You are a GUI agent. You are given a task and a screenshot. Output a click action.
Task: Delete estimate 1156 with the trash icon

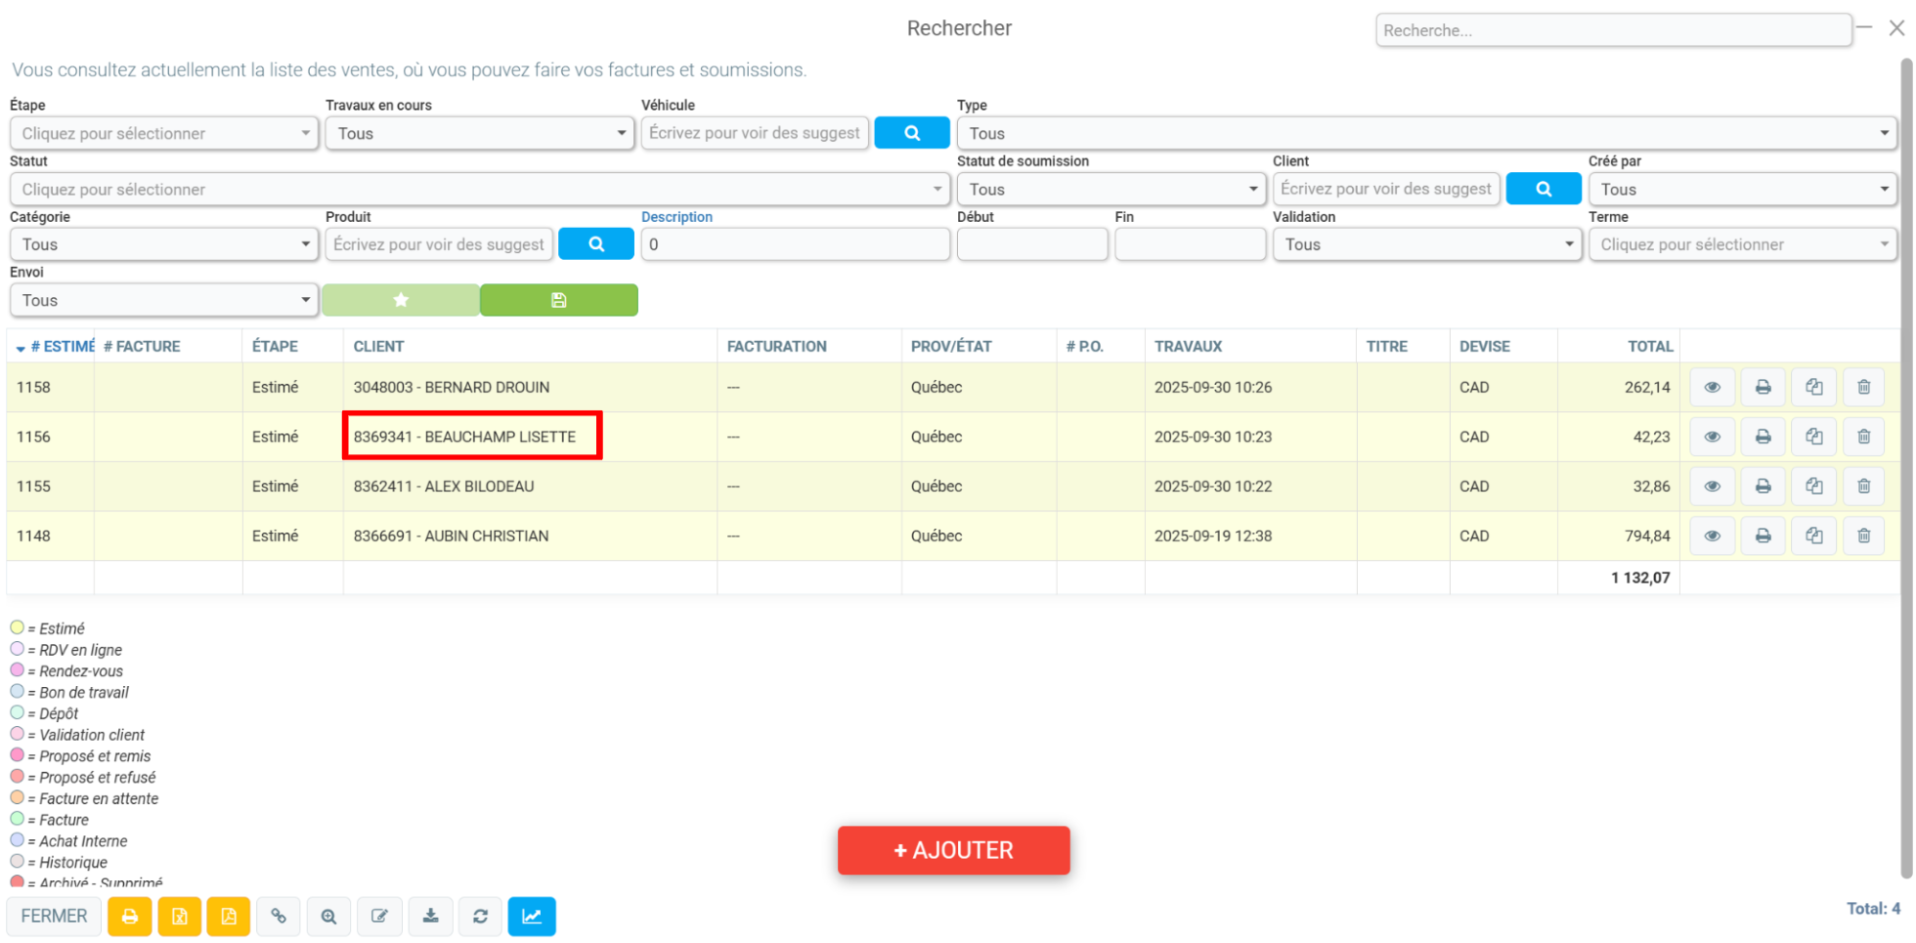[1864, 437]
